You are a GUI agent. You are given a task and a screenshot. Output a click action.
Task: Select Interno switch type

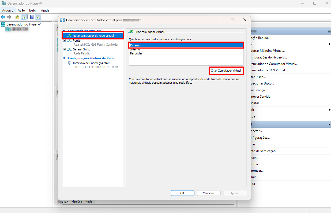[135, 49]
